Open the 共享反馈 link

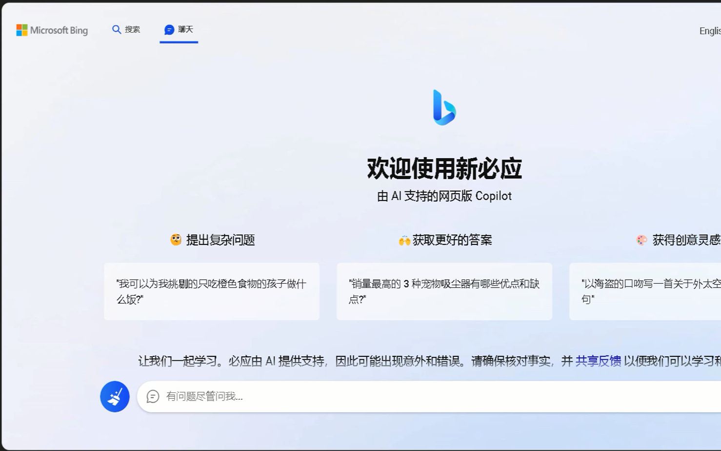point(598,361)
